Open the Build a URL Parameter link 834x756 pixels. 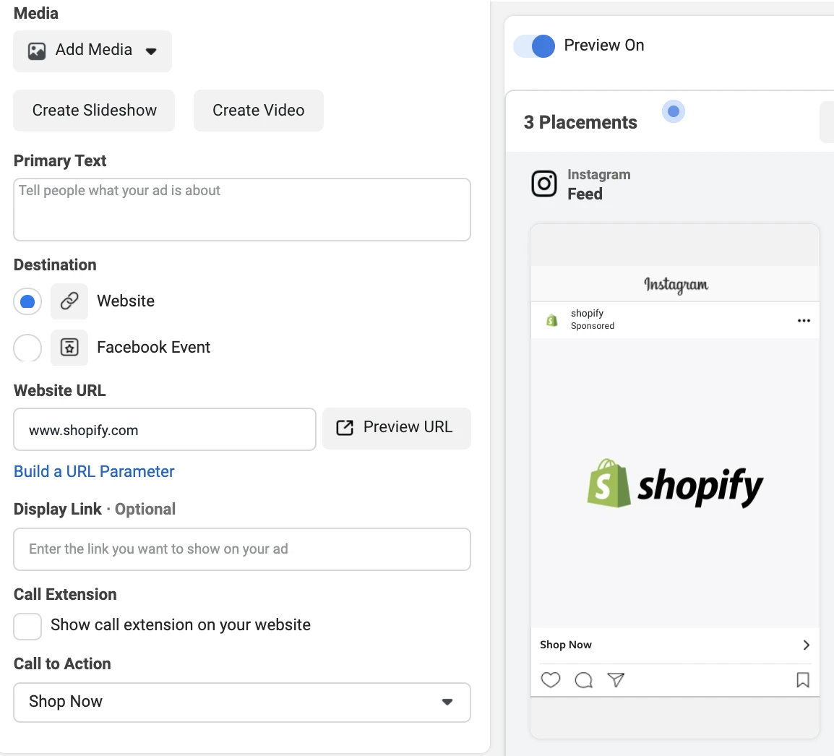[94, 471]
